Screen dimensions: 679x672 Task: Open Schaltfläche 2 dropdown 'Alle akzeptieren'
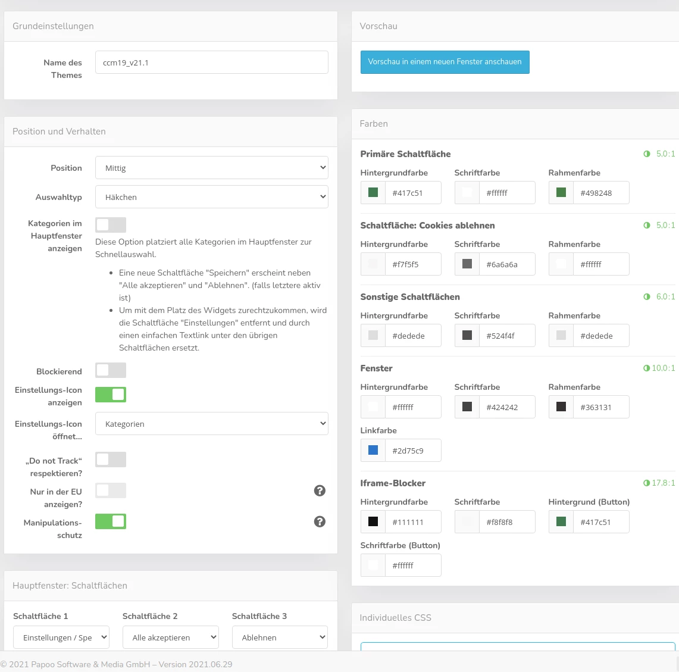coord(171,637)
